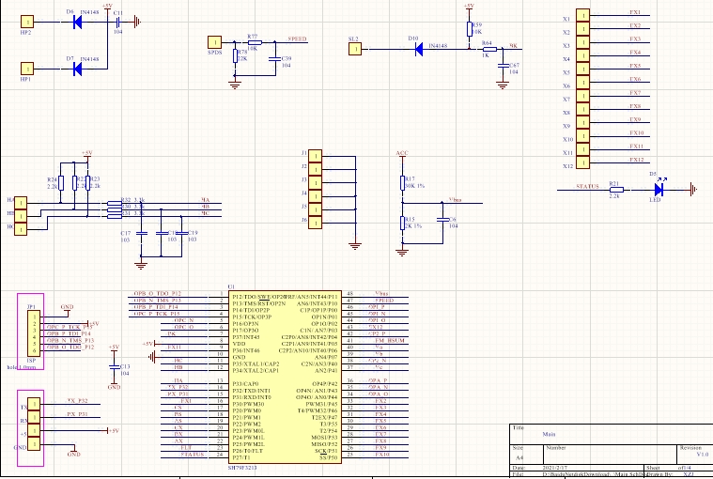713x479 pixels.
Task: Select the R32 3.3k resistor symbol
Action: coord(115,203)
